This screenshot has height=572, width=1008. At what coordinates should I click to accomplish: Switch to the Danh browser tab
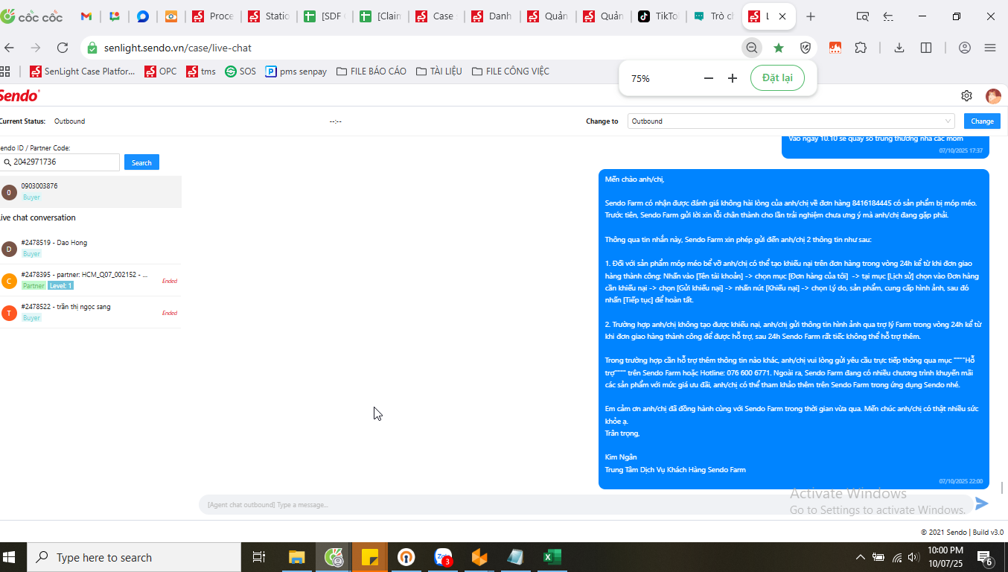[x=492, y=16]
